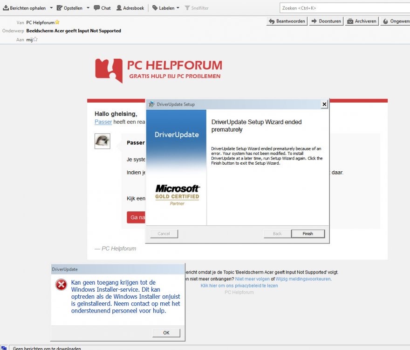Mark message as Ongewenst junk
The height and width of the screenshot is (350, 410).
pyautogui.click(x=396, y=21)
